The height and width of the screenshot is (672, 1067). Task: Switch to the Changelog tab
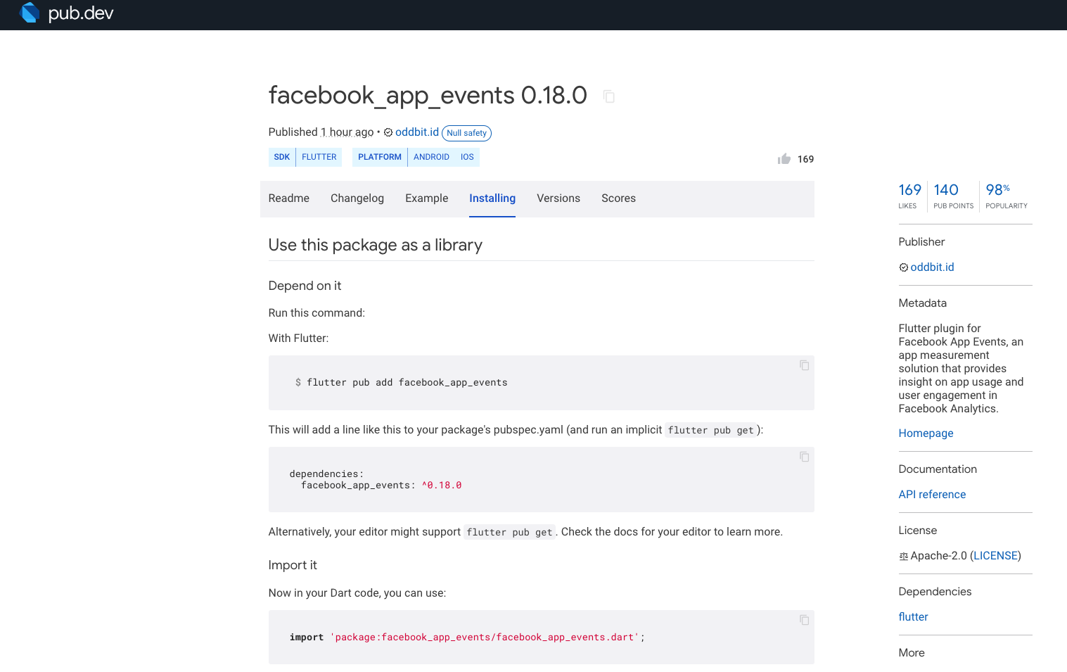coord(357,198)
